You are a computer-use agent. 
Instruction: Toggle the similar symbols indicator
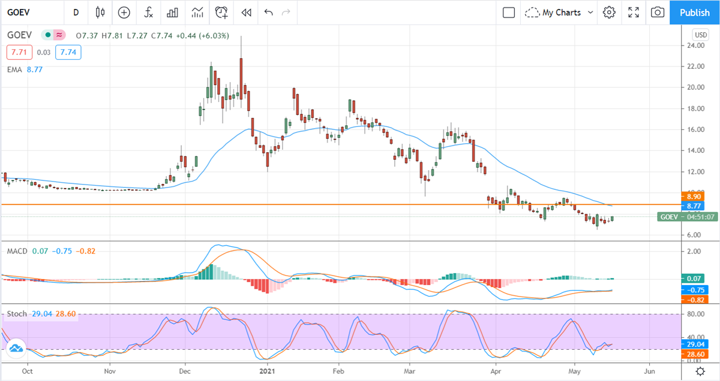coord(58,35)
